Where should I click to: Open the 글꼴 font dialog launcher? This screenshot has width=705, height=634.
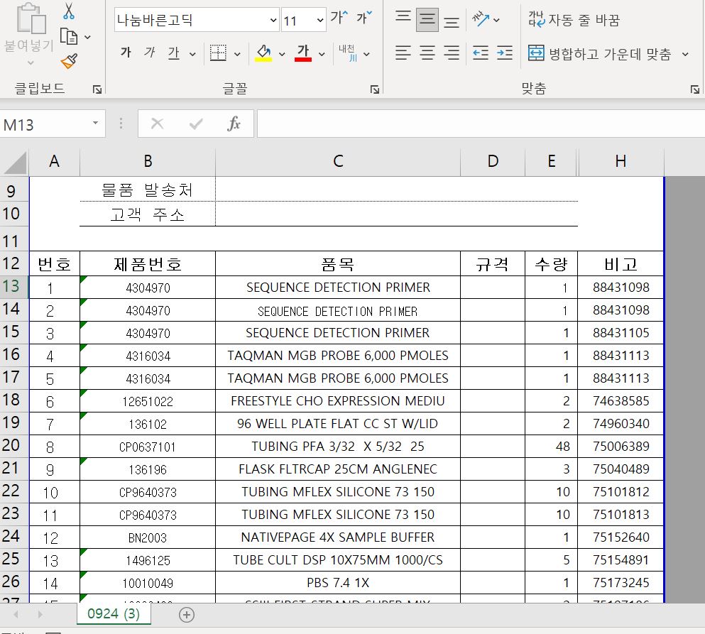click(x=375, y=89)
